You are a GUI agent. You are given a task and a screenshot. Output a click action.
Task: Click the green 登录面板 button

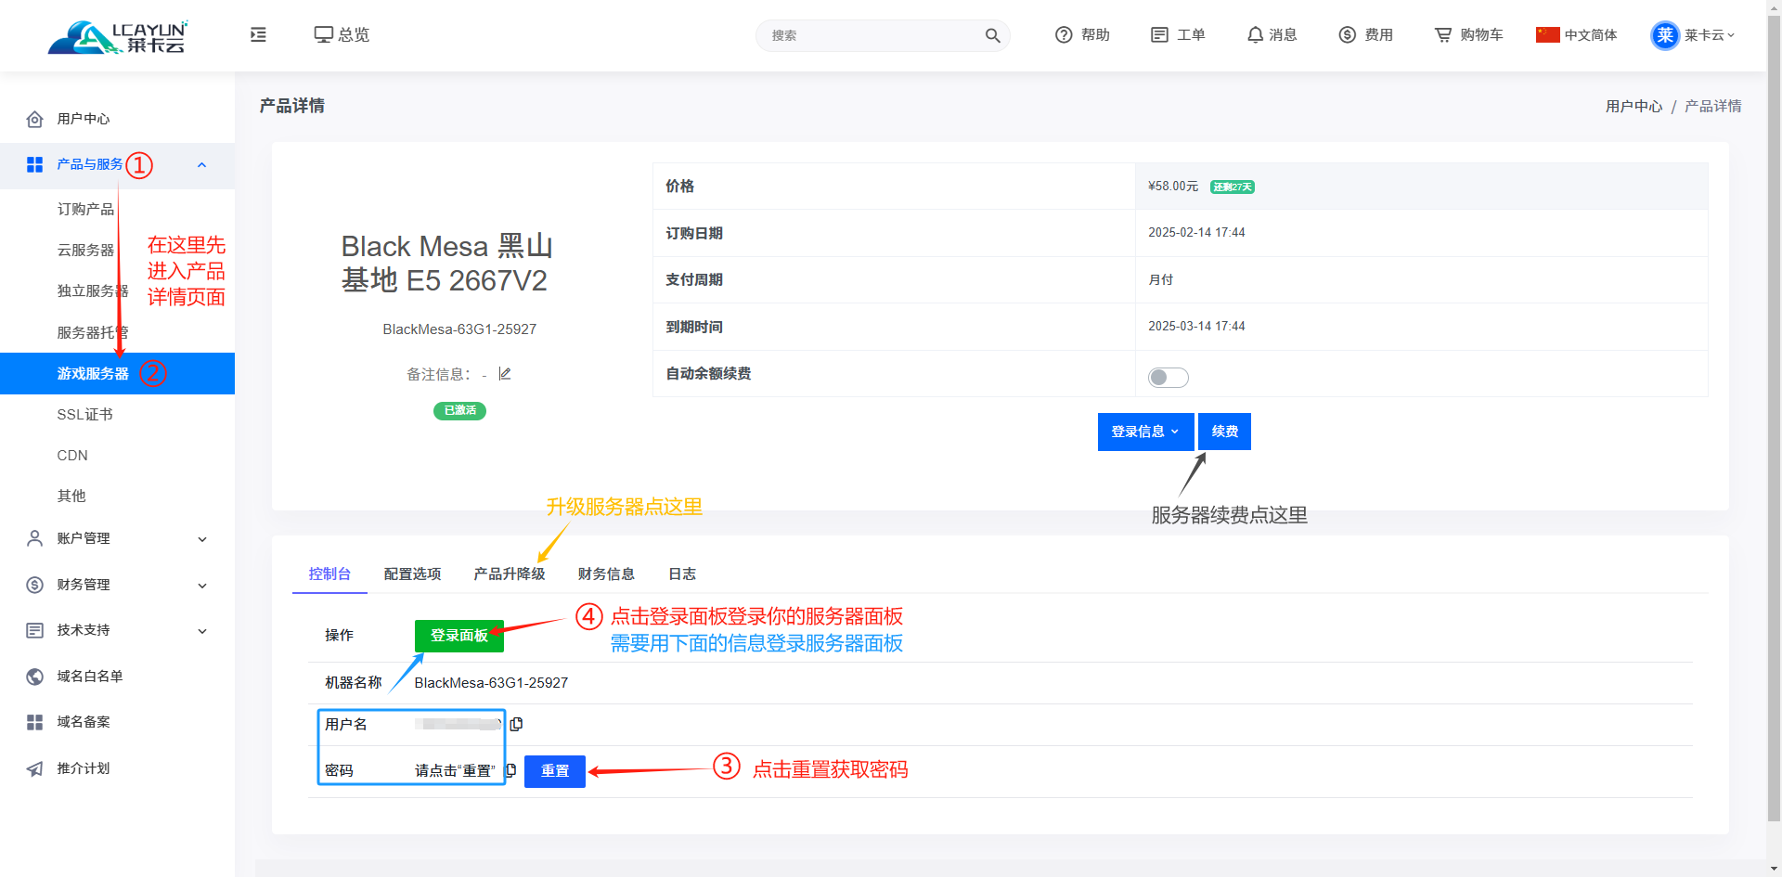459,636
